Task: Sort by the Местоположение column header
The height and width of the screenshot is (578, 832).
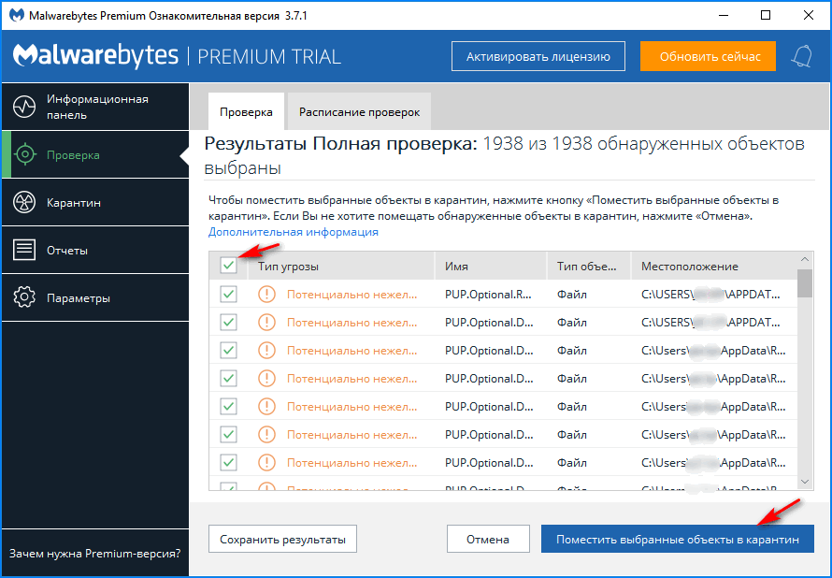Action: coord(714,266)
